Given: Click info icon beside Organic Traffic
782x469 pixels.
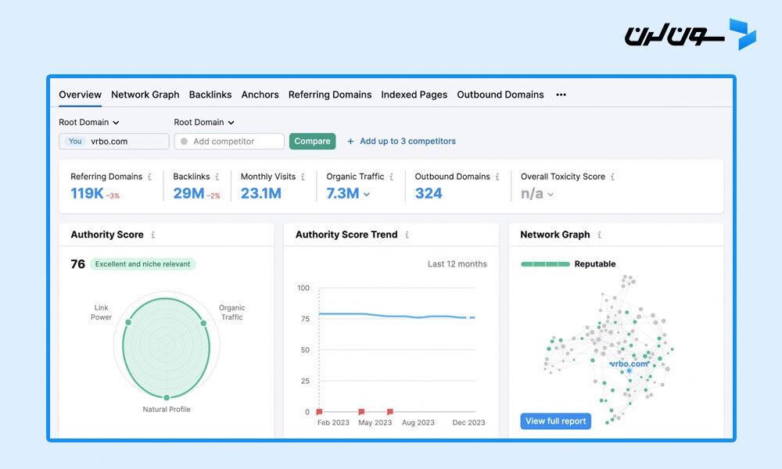Looking at the screenshot, I should [392, 177].
